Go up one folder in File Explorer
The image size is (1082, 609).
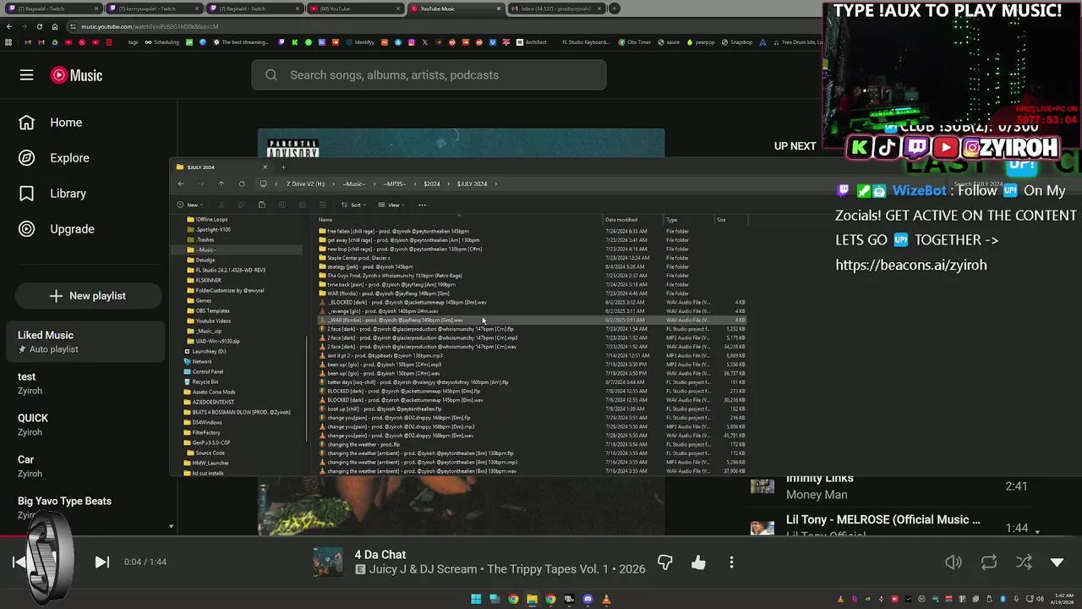point(221,184)
